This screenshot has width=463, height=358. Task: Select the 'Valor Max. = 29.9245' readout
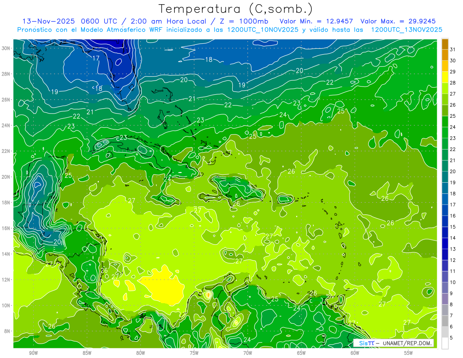(x=398, y=21)
